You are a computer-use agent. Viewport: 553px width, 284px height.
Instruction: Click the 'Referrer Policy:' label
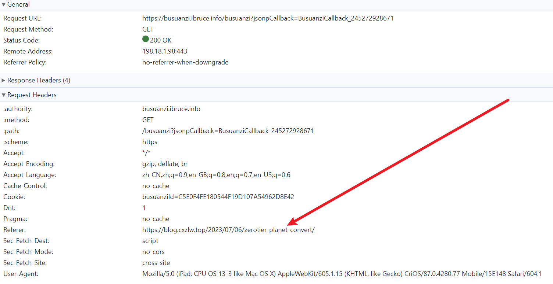[25, 62]
